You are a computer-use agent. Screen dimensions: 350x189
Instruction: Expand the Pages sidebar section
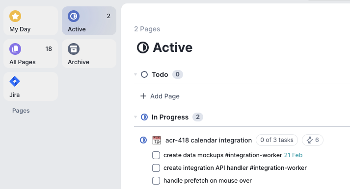21,111
